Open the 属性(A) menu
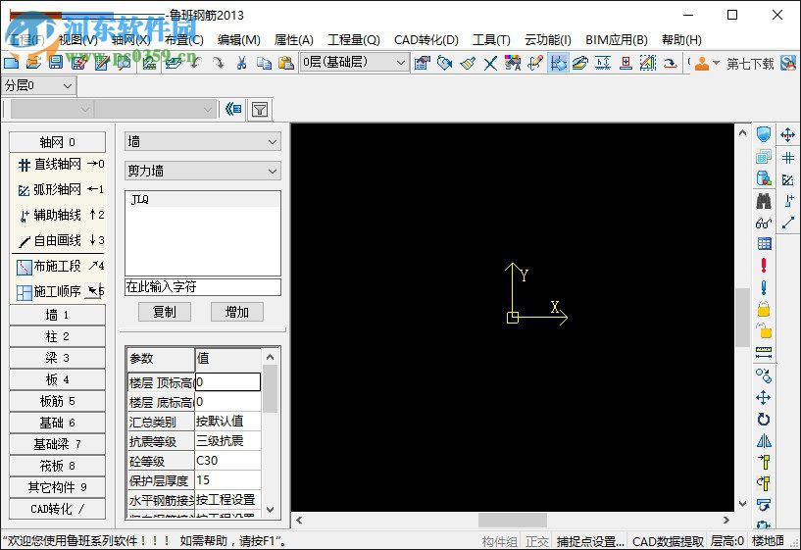 pos(294,40)
